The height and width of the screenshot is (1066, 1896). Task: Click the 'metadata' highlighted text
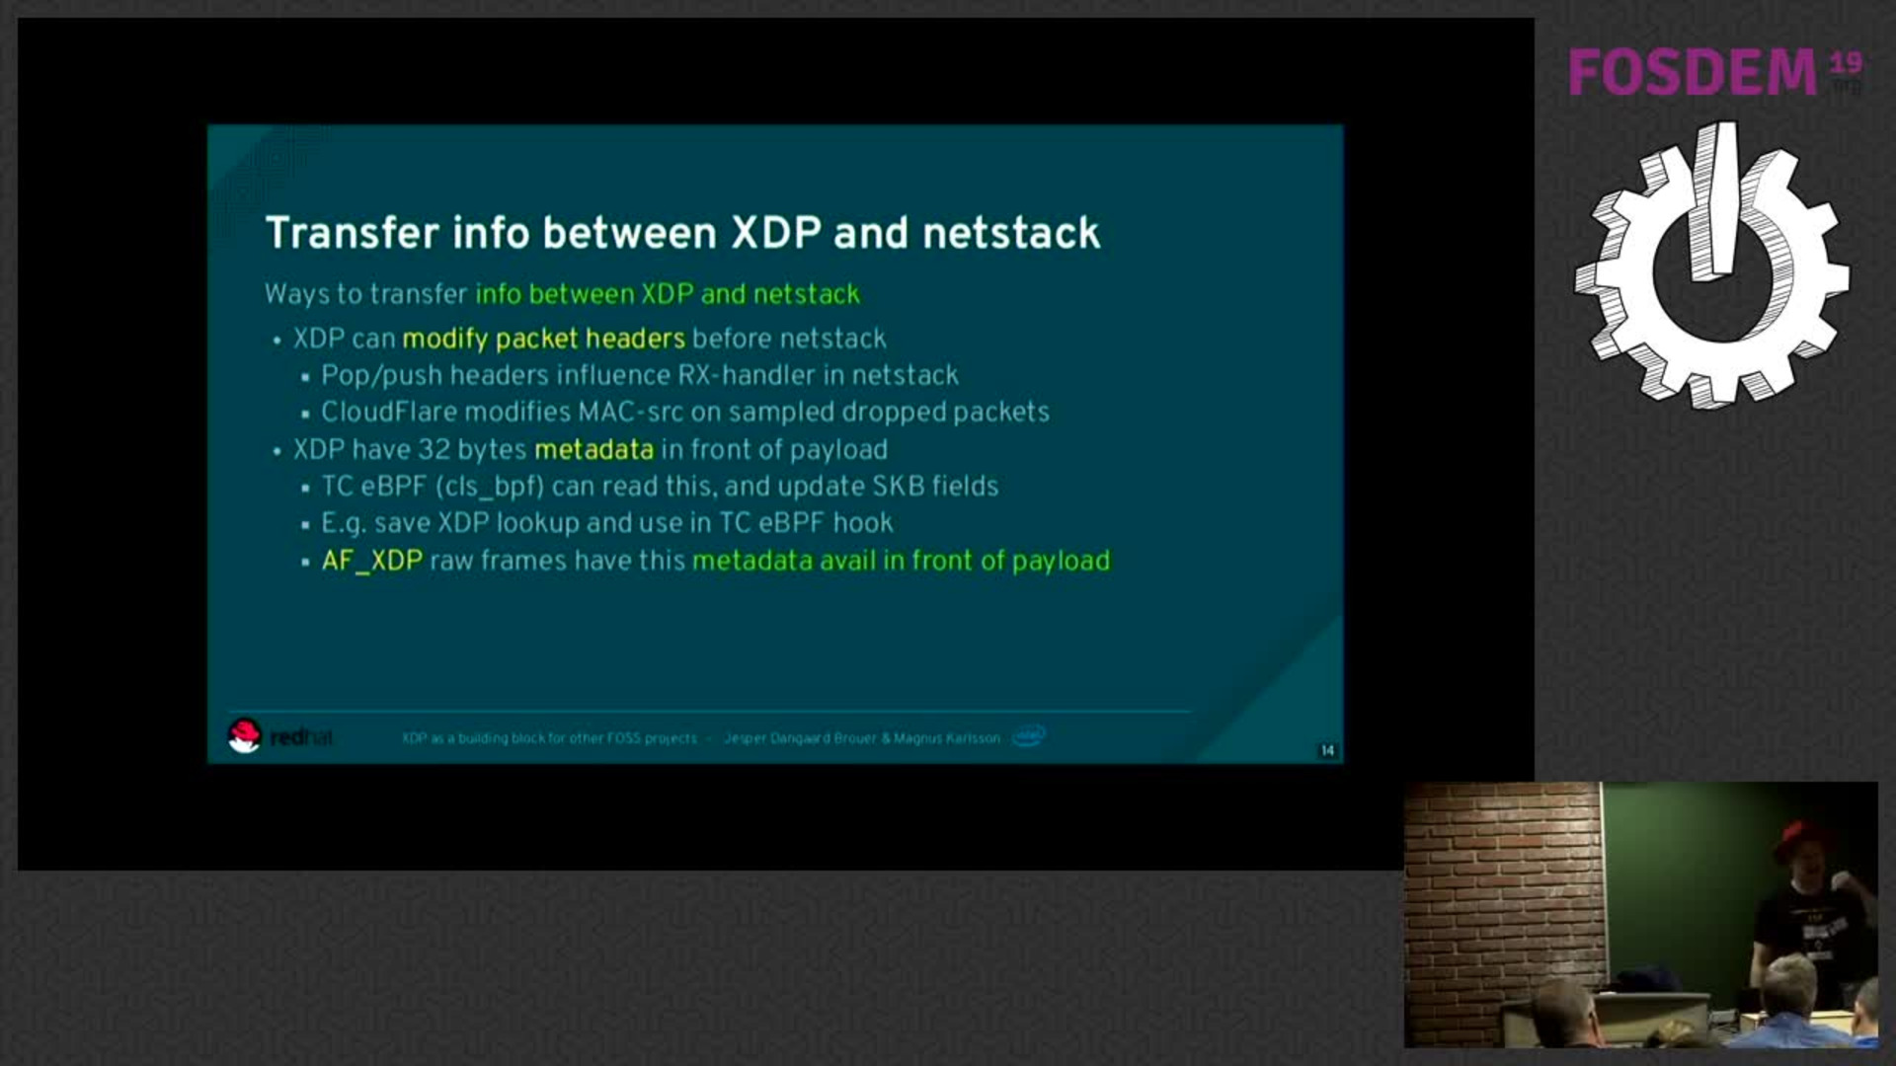pos(592,449)
